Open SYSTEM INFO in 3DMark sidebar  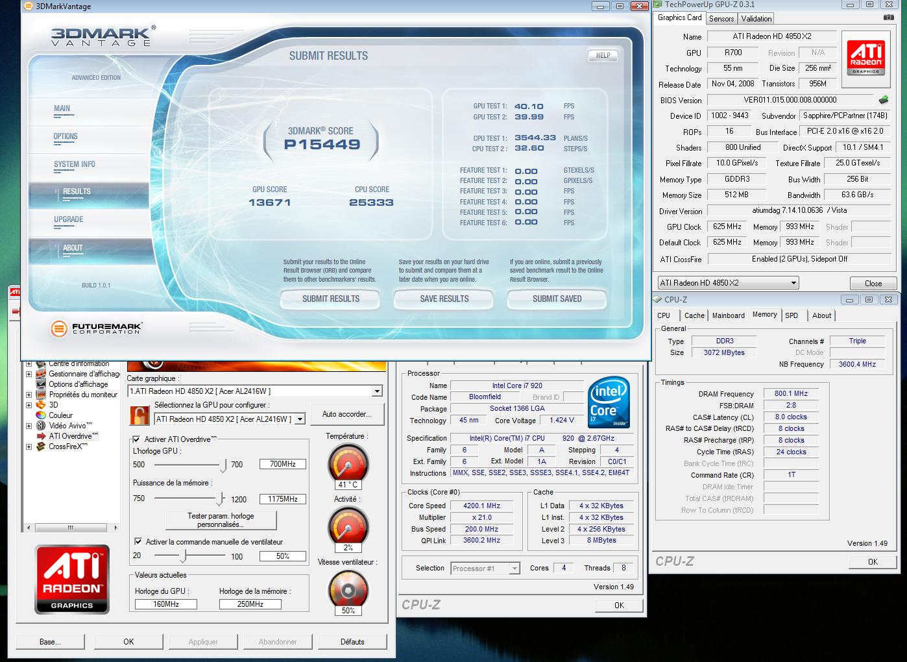(x=75, y=164)
